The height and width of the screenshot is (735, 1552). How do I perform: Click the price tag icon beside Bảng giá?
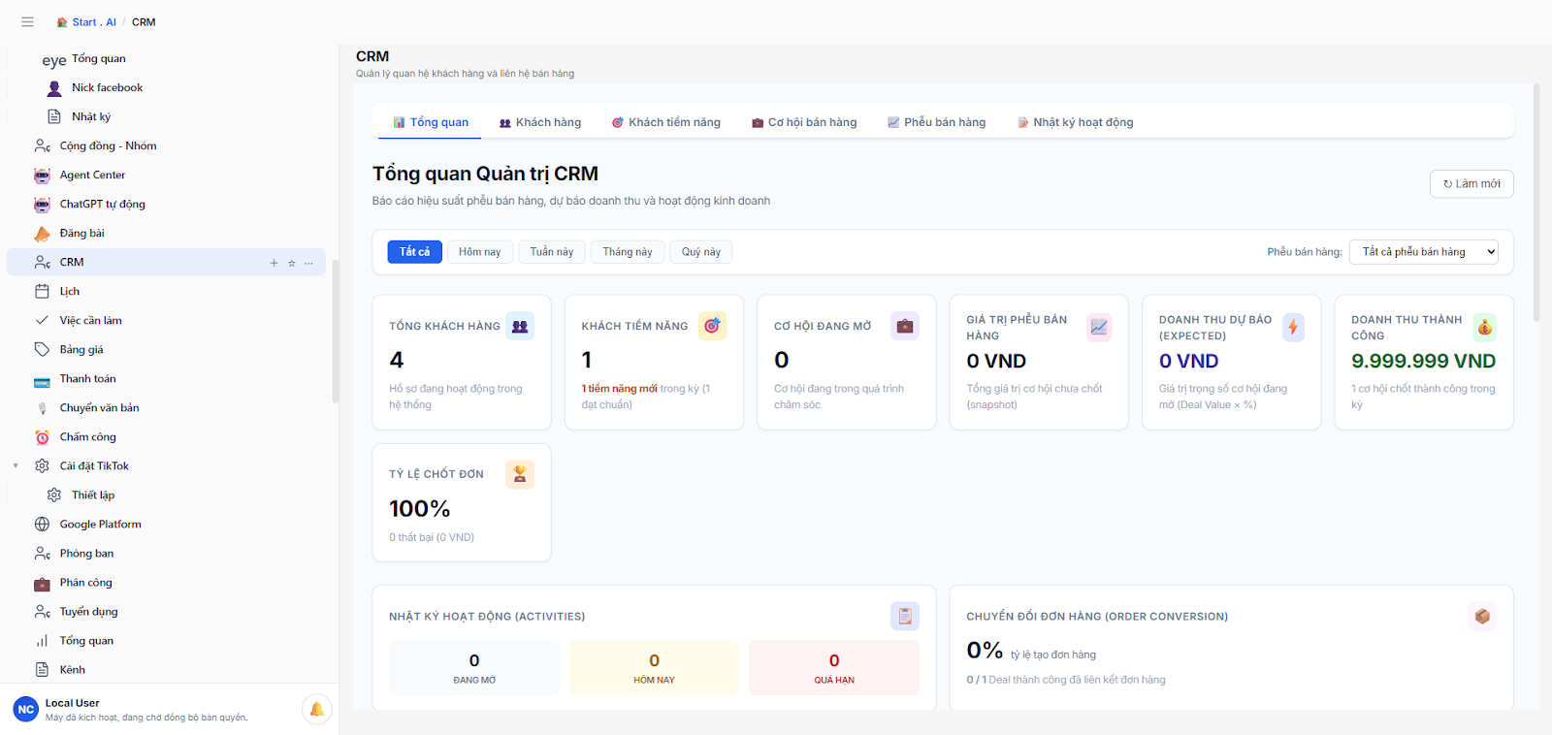coord(42,349)
